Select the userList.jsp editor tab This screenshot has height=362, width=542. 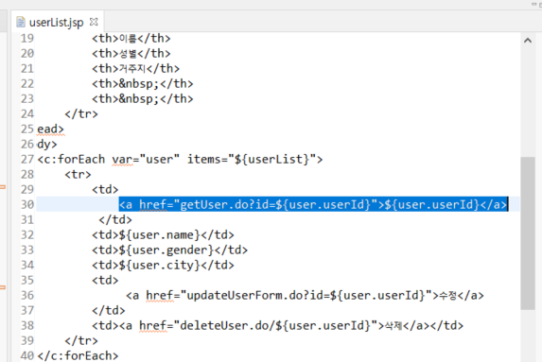(x=57, y=22)
